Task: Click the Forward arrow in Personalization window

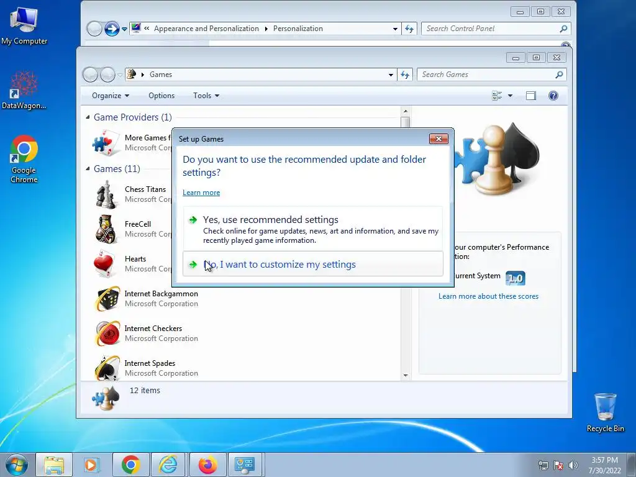Action: [x=112, y=29]
